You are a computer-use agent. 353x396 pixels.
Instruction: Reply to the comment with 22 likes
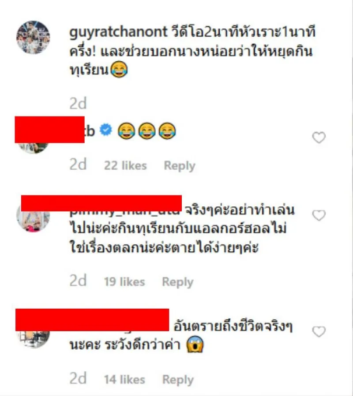pos(180,166)
